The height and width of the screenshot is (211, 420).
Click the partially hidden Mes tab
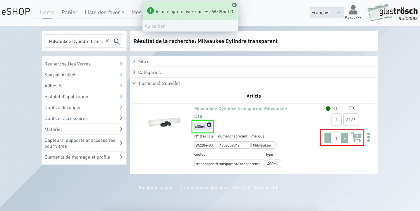tap(137, 12)
